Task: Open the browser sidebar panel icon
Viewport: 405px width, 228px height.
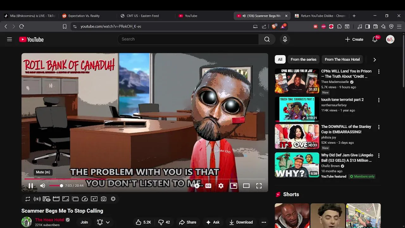Action: pos(367,27)
